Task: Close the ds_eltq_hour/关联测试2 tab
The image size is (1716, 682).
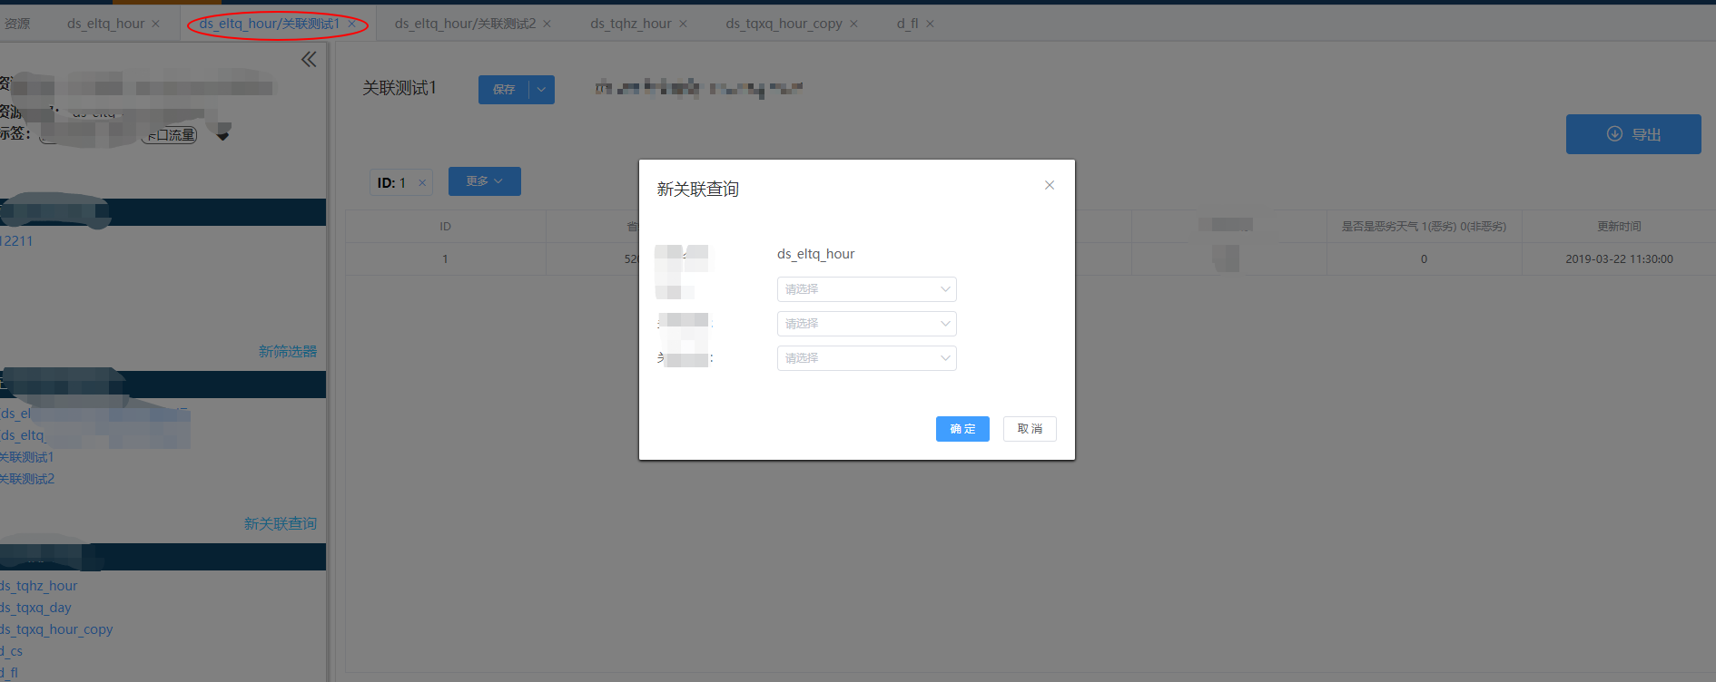Action: click(x=547, y=24)
